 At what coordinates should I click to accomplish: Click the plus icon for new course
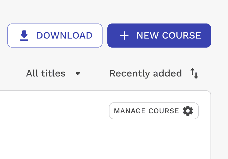pos(124,36)
